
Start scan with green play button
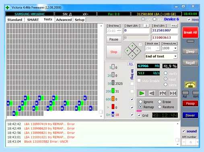point(142,93)
